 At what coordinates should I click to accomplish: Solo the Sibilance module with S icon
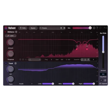point(16,32)
